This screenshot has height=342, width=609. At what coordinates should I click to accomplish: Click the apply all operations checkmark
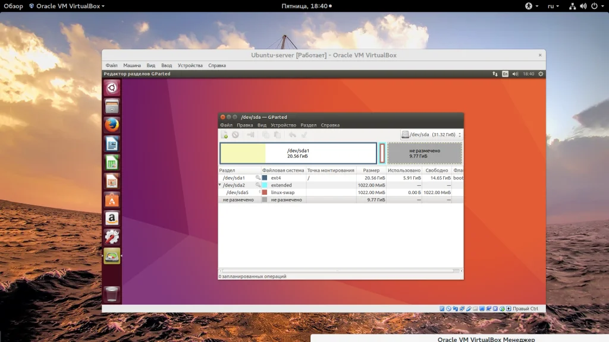click(x=304, y=135)
